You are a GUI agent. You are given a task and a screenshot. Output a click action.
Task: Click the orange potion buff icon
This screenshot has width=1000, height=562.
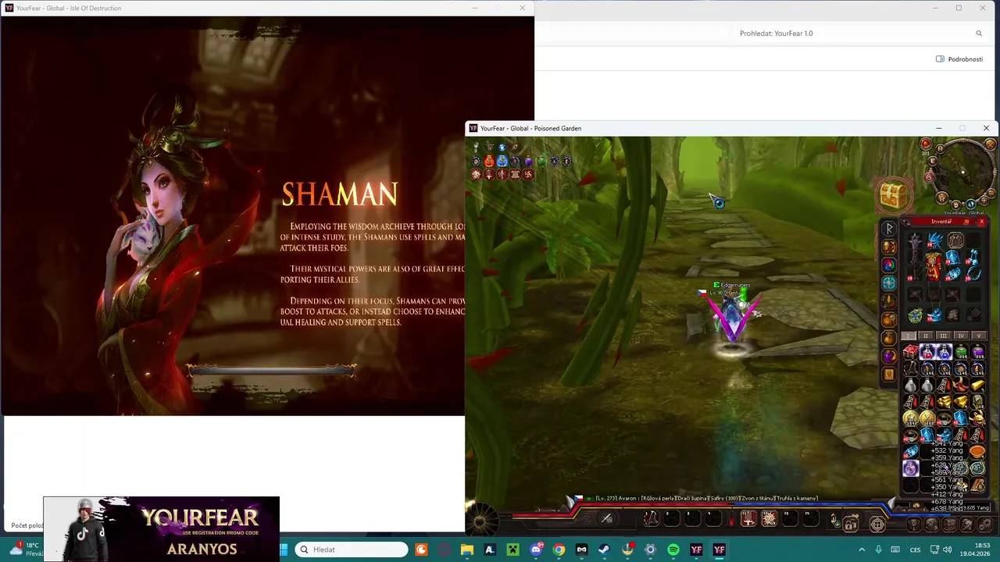(x=489, y=162)
